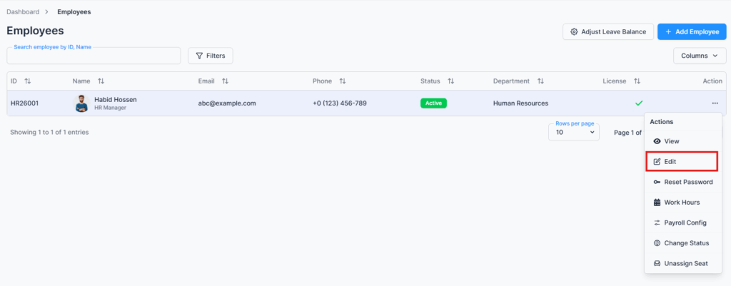The width and height of the screenshot is (731, 286).
Task: Open Work Hours from Actions menu
Action: click(680, 203)
